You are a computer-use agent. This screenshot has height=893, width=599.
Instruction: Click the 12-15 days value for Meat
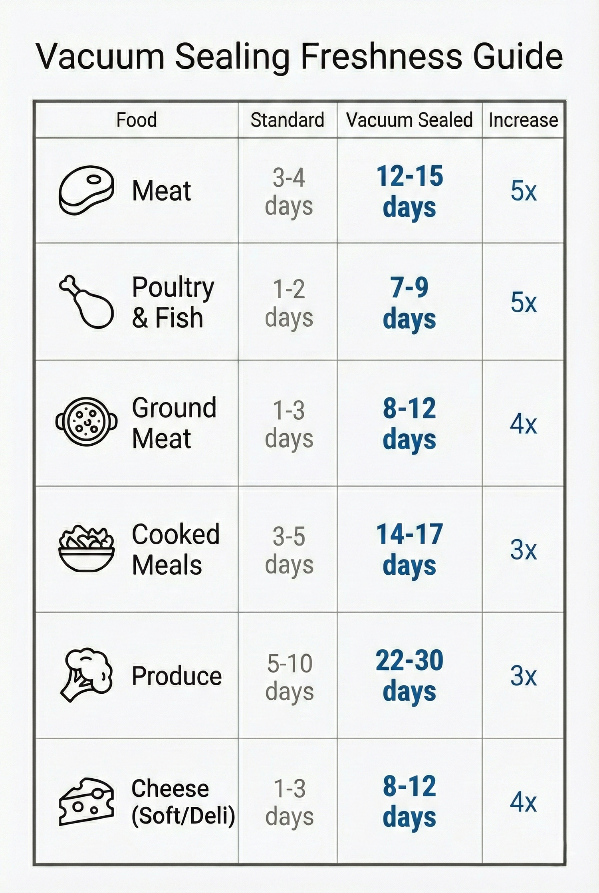pos(409,192)
